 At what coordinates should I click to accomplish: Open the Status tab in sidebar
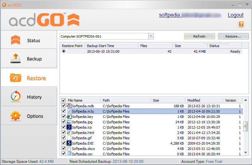tap(29, 40)
